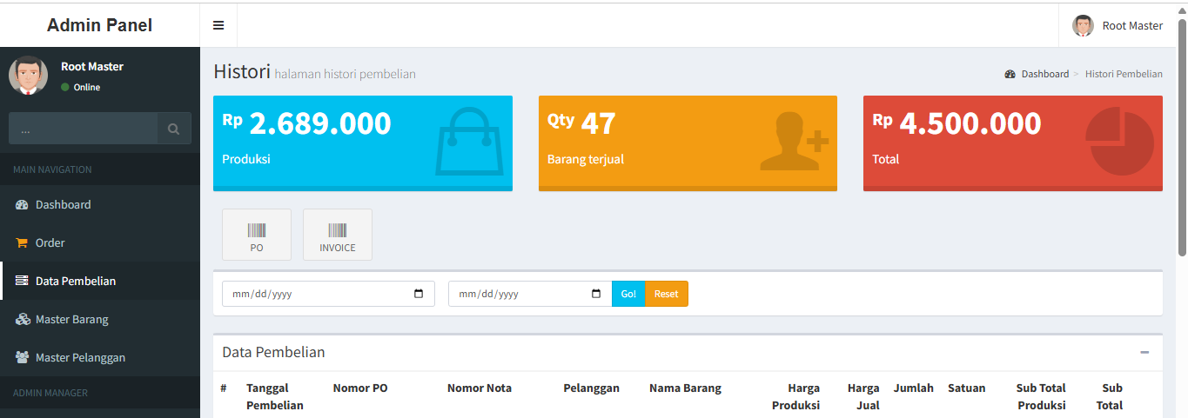The height and width of the screenshot is (418, 1188).
Task: Click the pie chart icon on Total card
Action: tap(1119, 141)
